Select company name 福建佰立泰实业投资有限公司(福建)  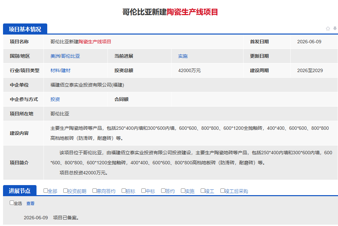tap(87, 85)
